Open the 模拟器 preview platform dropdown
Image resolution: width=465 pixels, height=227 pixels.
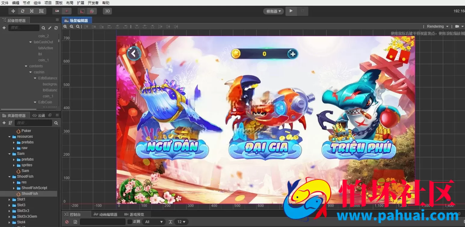274,11
